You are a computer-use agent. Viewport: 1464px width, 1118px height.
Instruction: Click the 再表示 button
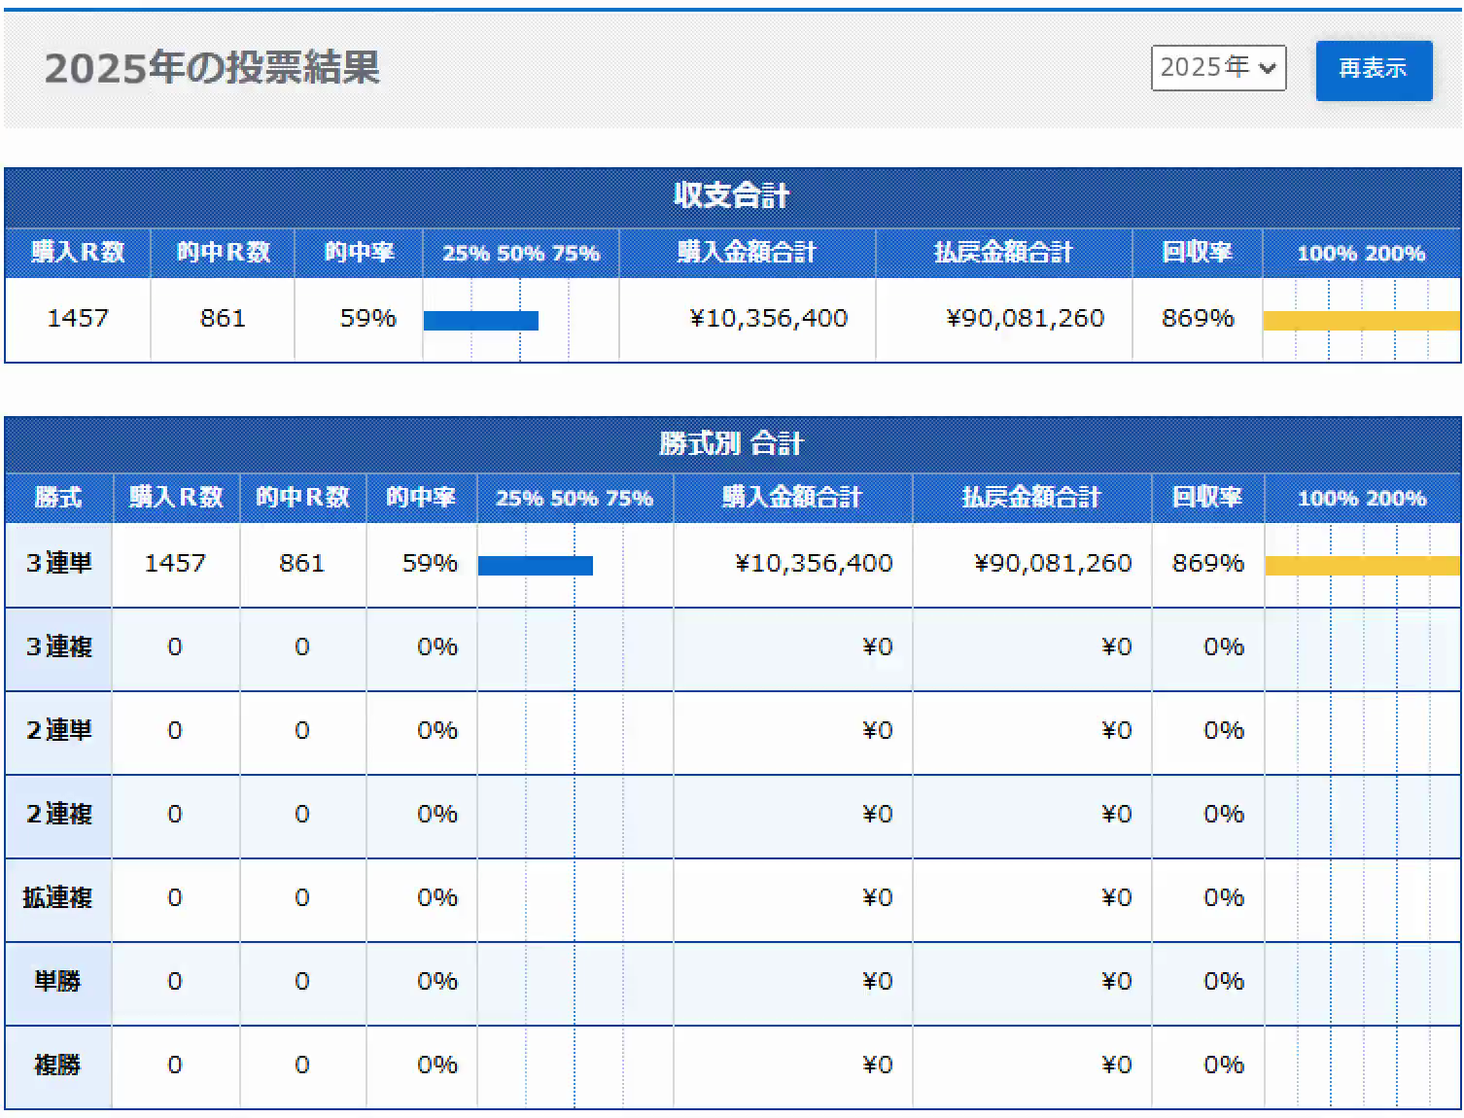(x=1373, y=70)
